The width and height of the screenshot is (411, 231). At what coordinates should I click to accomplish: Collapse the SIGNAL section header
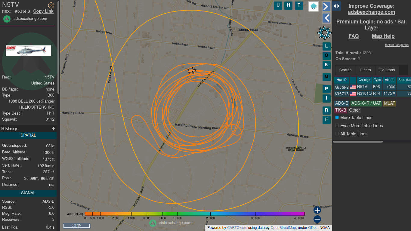(28, 193)
